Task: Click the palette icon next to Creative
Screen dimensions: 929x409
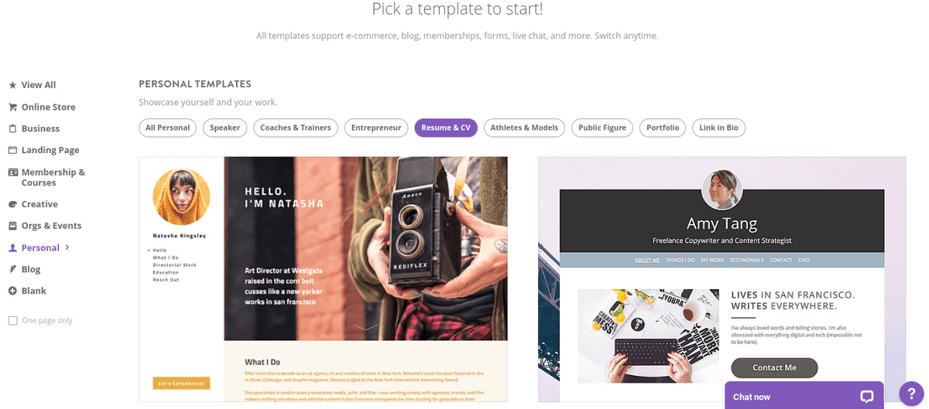Action: [12, 204]
